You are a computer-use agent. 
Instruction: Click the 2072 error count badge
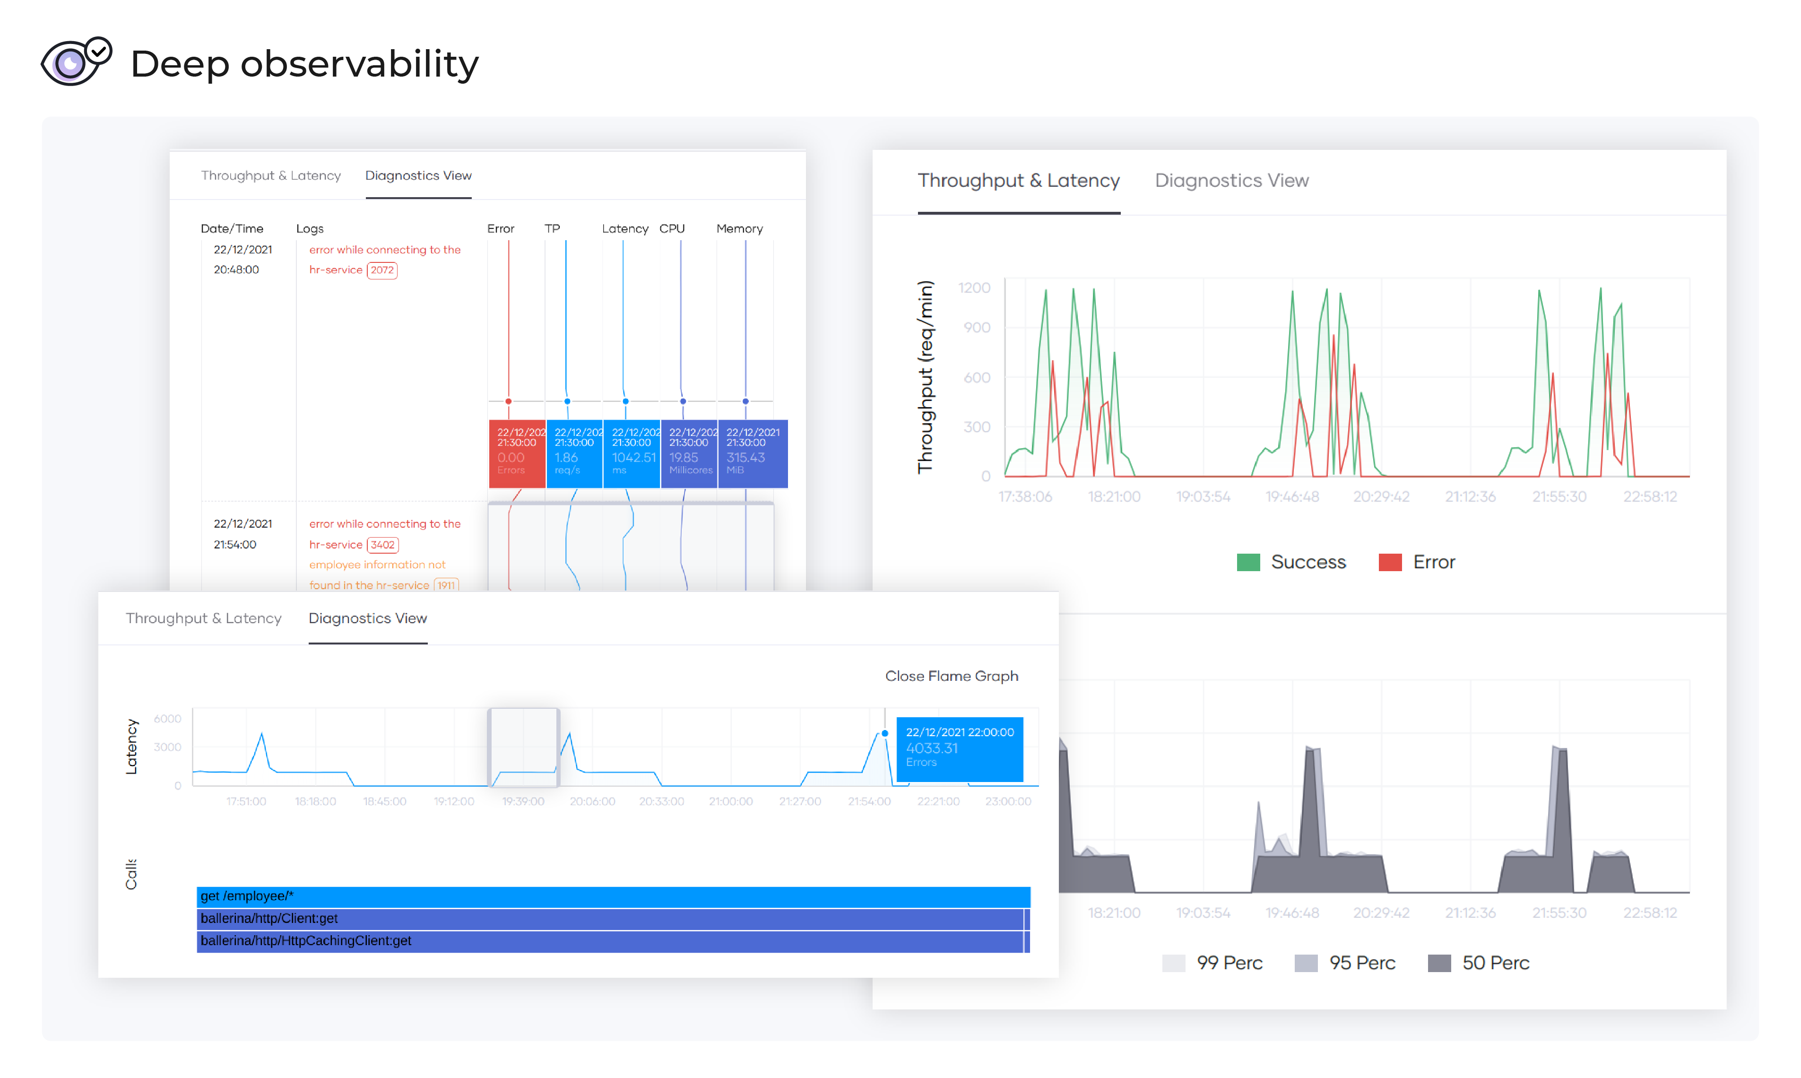coord(382,270)
